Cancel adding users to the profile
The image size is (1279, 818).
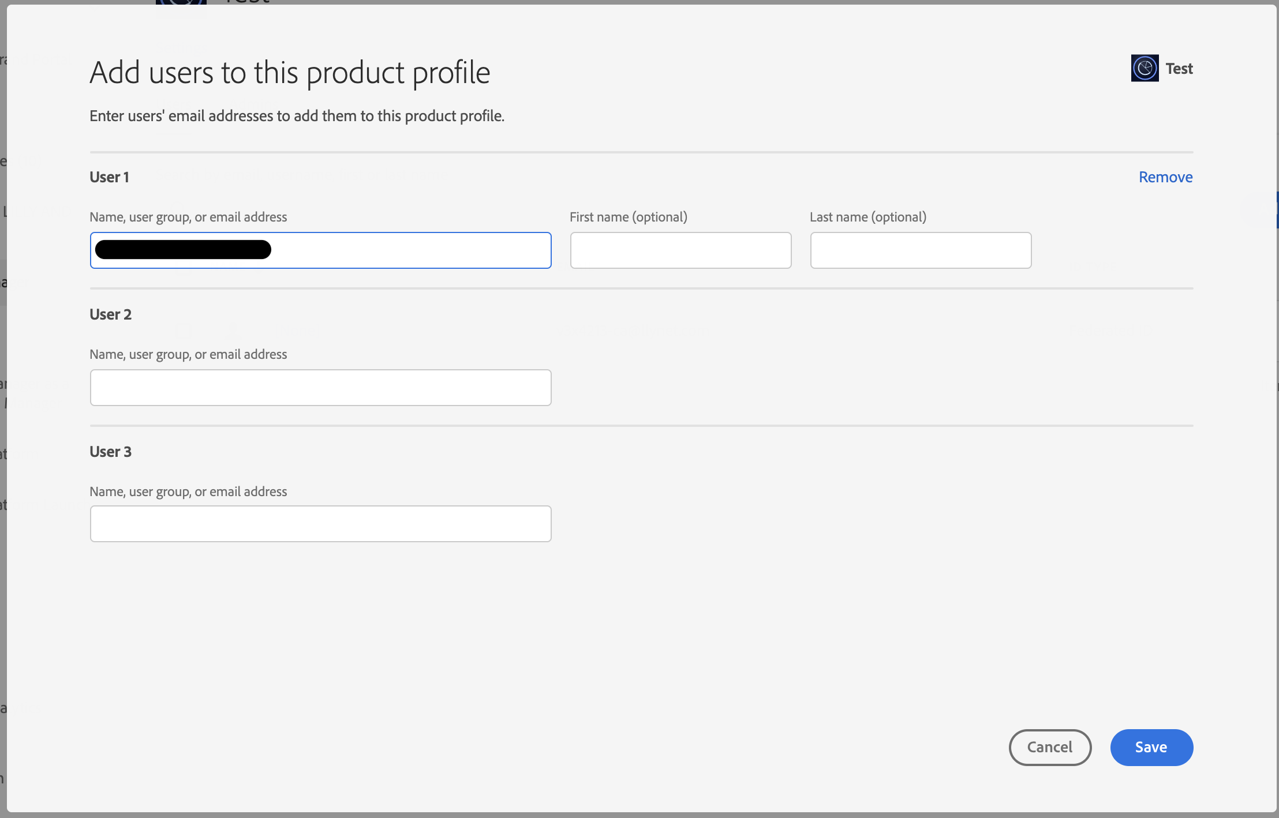(1050, 748)
